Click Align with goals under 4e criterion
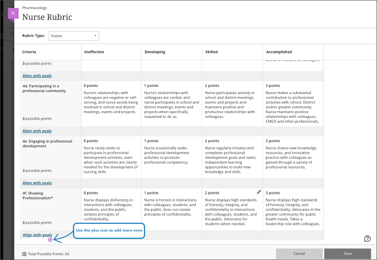Screen dimensions: 377x260 point(37,183)
